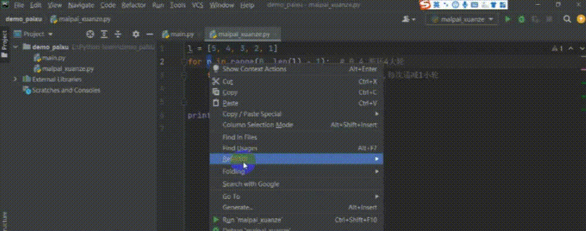Open the File menu
Image resolution: width=586 pixels, height=231 pixels.
tap(19, 5)
